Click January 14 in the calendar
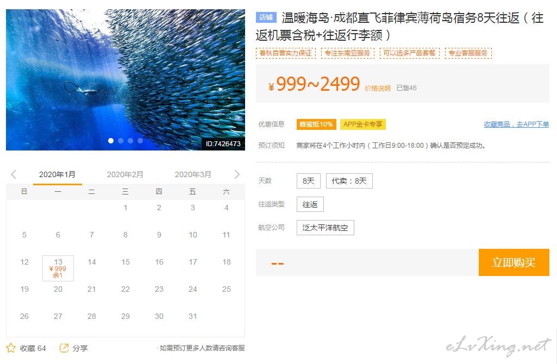Viewport: 557px width, 364px height. tap(92, 262)
